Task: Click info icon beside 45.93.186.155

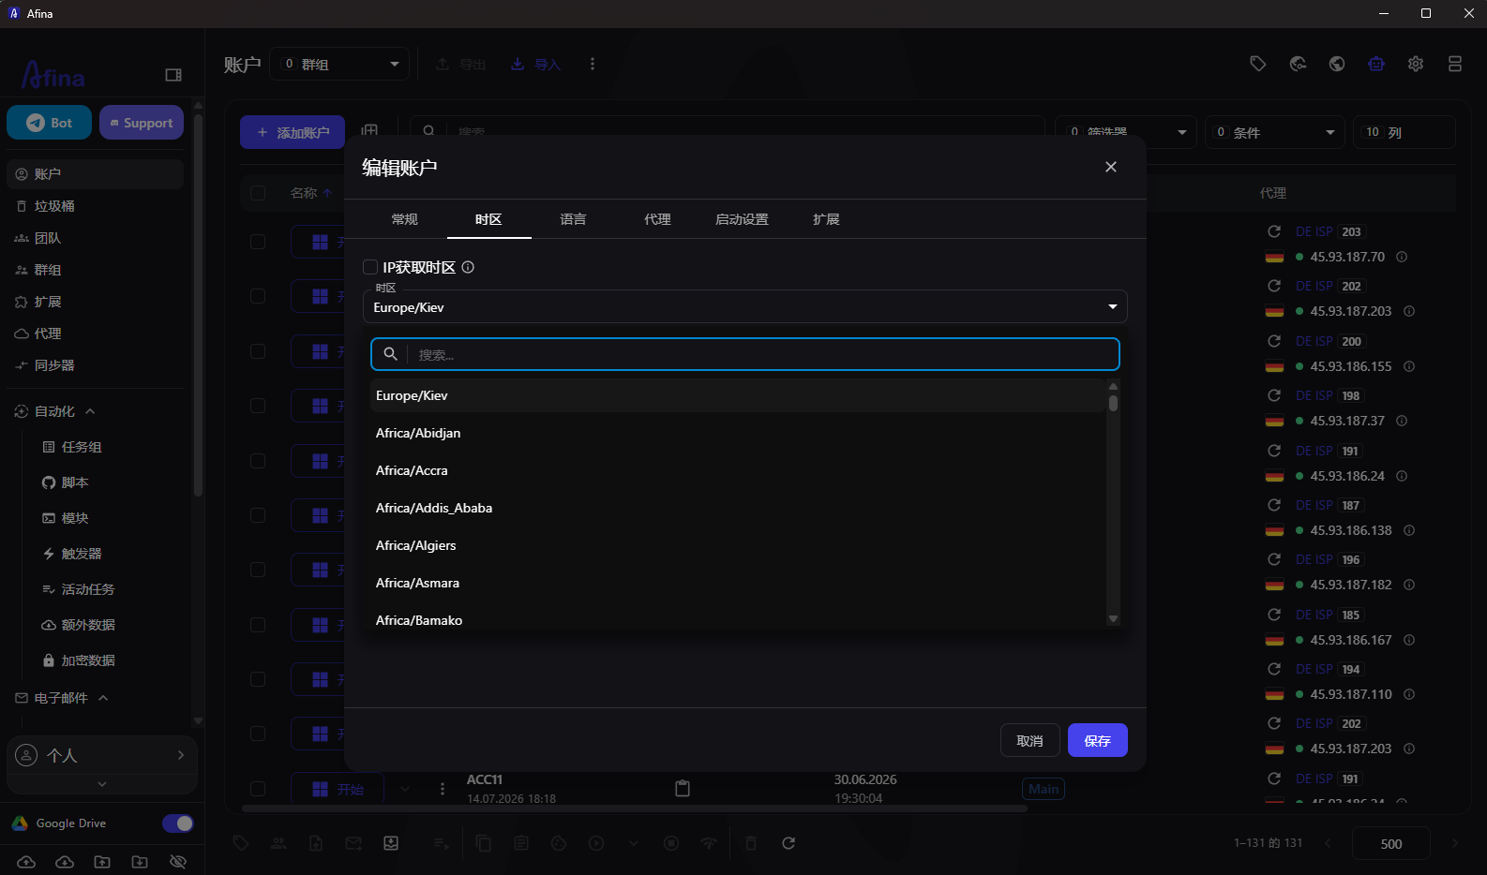Action: coord(1409,366)
